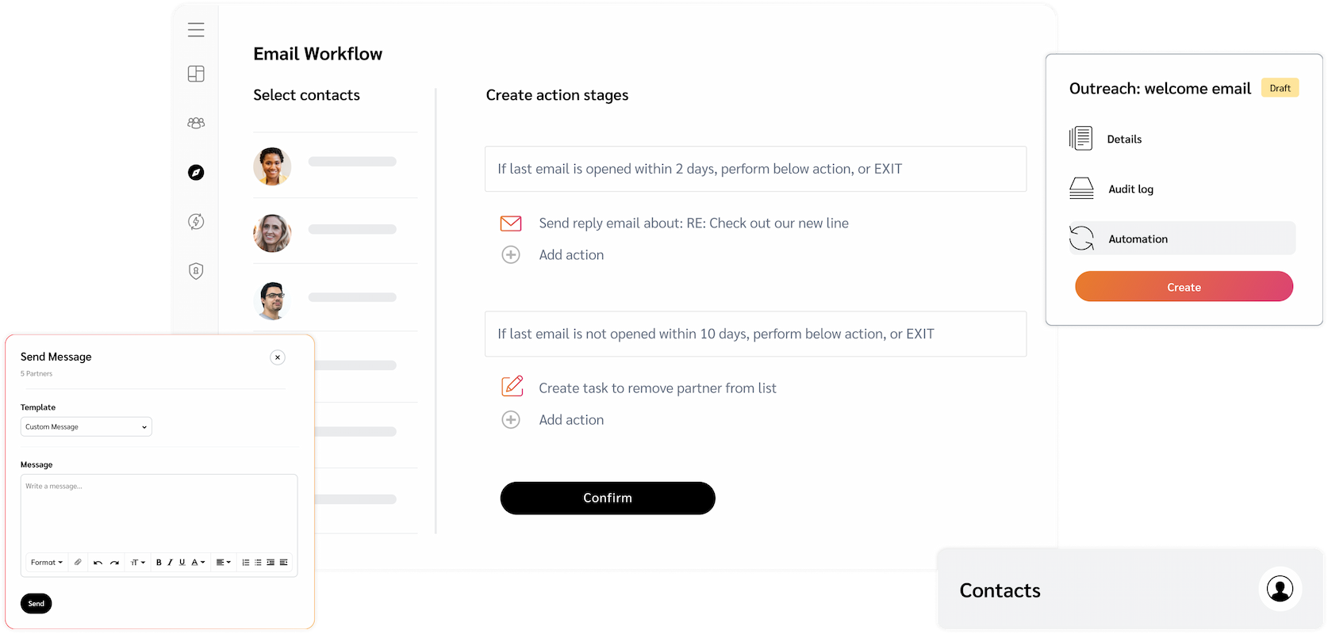Open the dashboard grid icon in sidebar
Viewport: 1328px width, 634px height.
pos(196,73)
